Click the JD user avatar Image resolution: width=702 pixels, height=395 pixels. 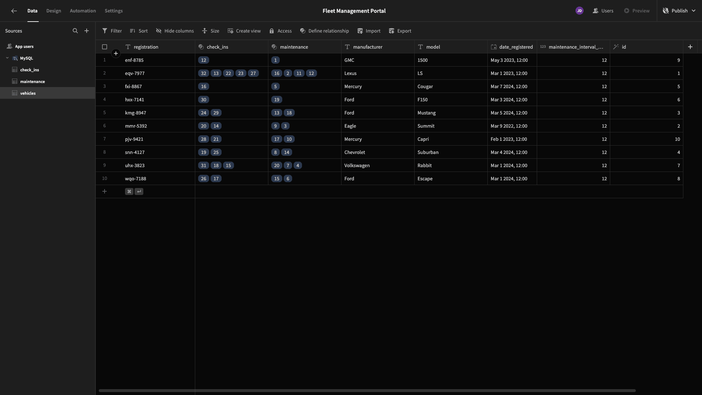pos(579,11)
